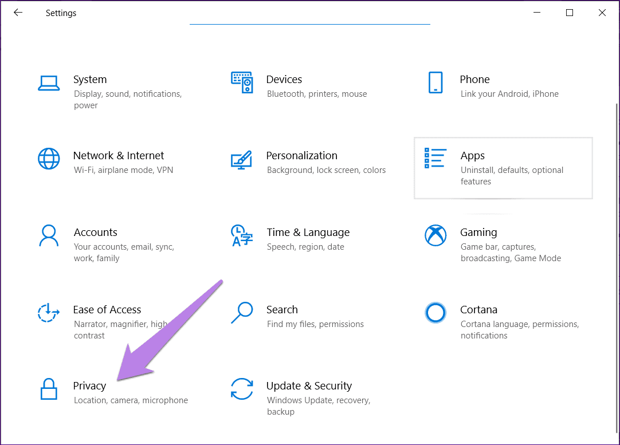The width and height of the screenshot is (620, 445).
Task: Click the Accounts person icon
Action: click(49, 235)
